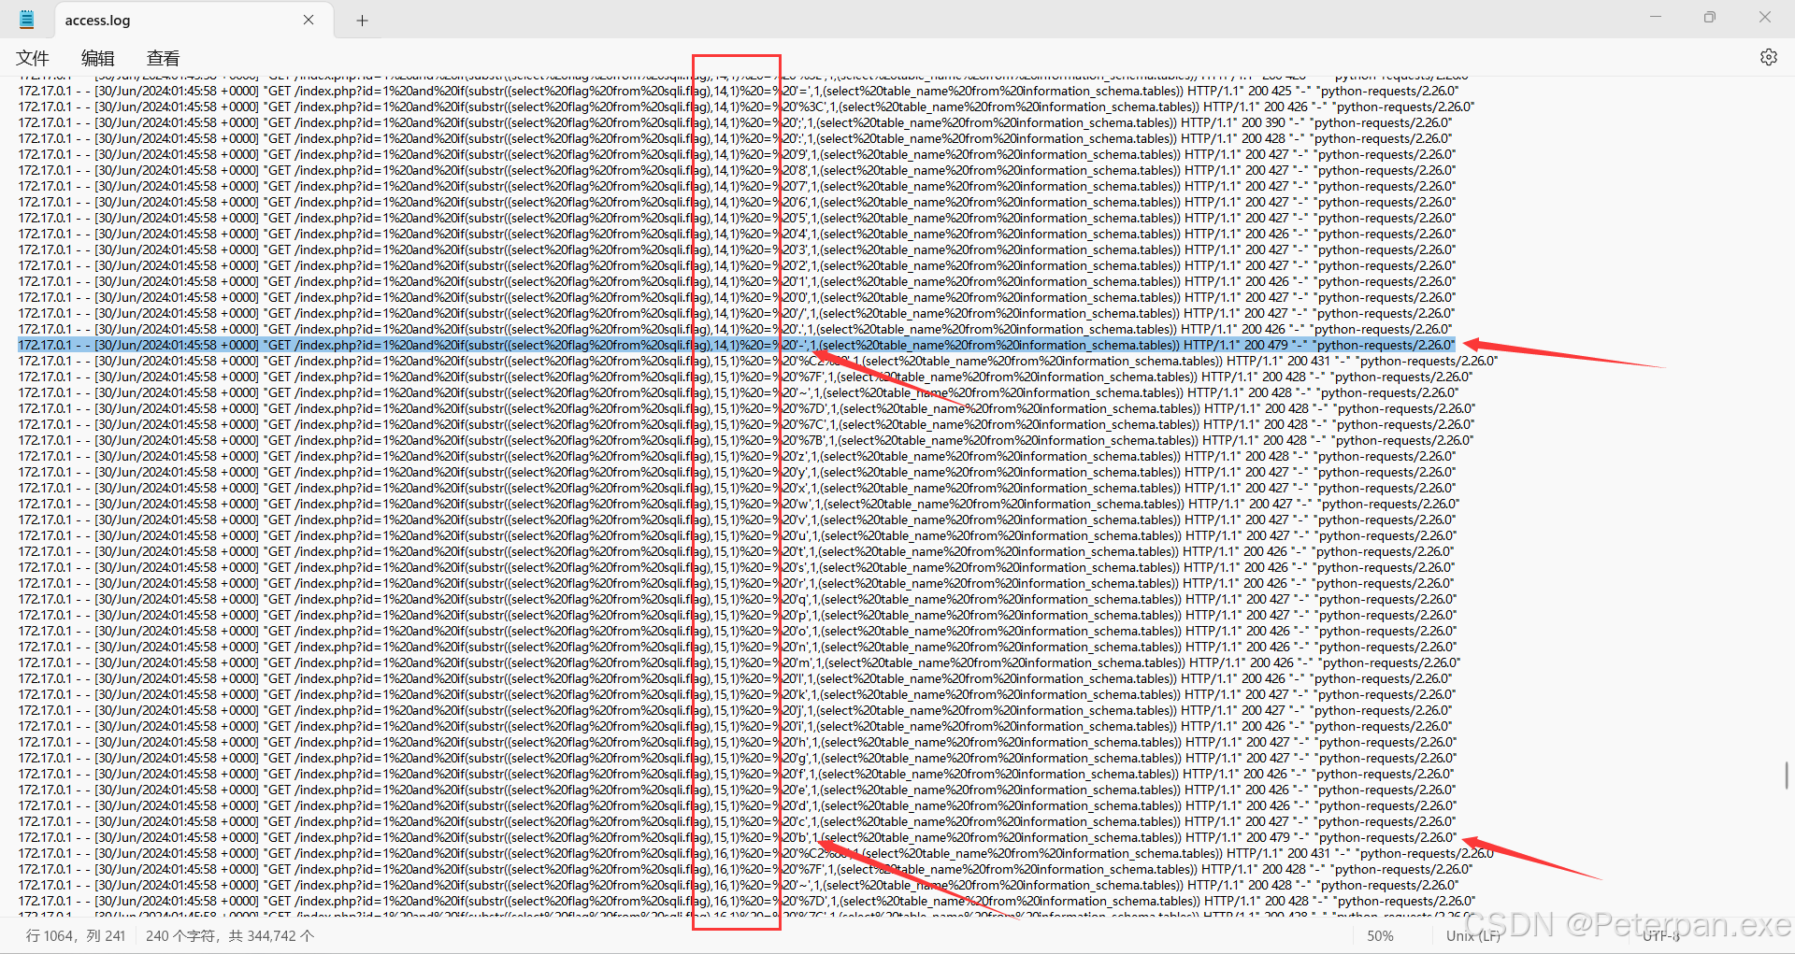Image resolution: width=1795 pixels, height=954 pixels.
Task: Click the log line with 15,1)=%20'%7B'
Action: (x=745, y=440)
